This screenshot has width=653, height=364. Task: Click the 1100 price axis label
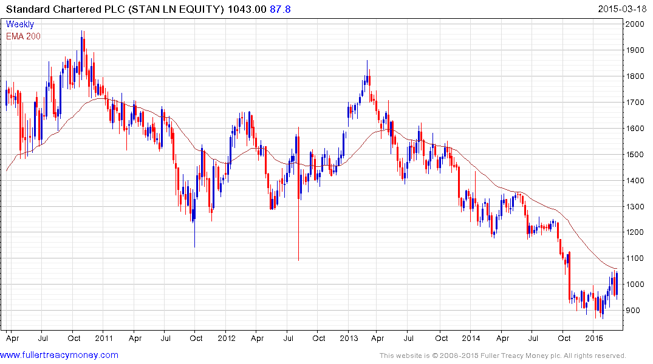pos(635,258)
